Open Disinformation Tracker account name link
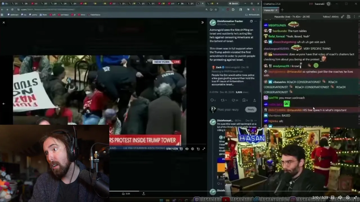 click(230, 21)
